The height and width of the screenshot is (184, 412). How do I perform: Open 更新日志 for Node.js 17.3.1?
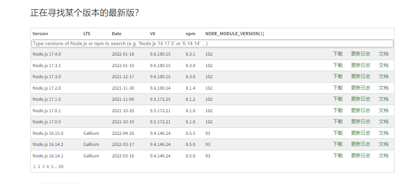click(x=360, y=65)
